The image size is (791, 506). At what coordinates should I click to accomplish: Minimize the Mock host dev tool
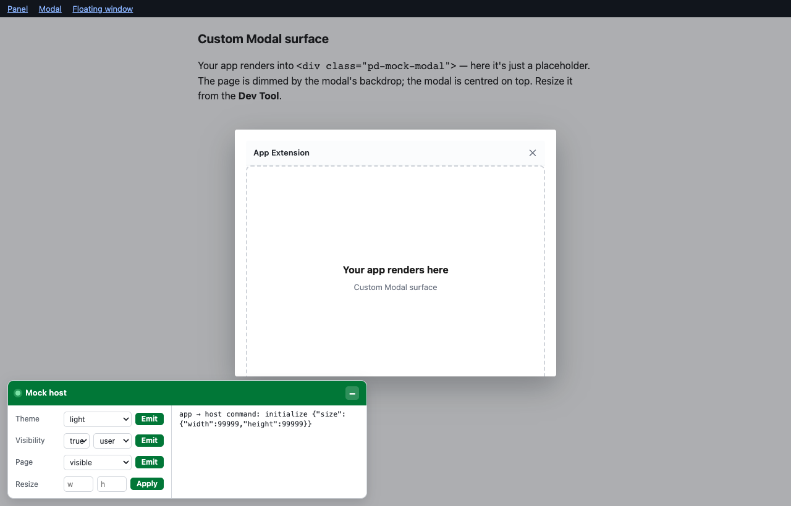[352, 393]
